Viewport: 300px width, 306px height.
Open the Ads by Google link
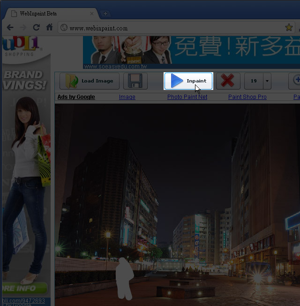pyautogui.click(x=76, y=97)
